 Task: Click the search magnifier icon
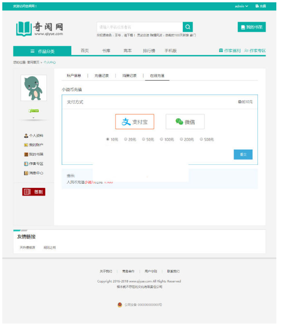click(187, 27)
